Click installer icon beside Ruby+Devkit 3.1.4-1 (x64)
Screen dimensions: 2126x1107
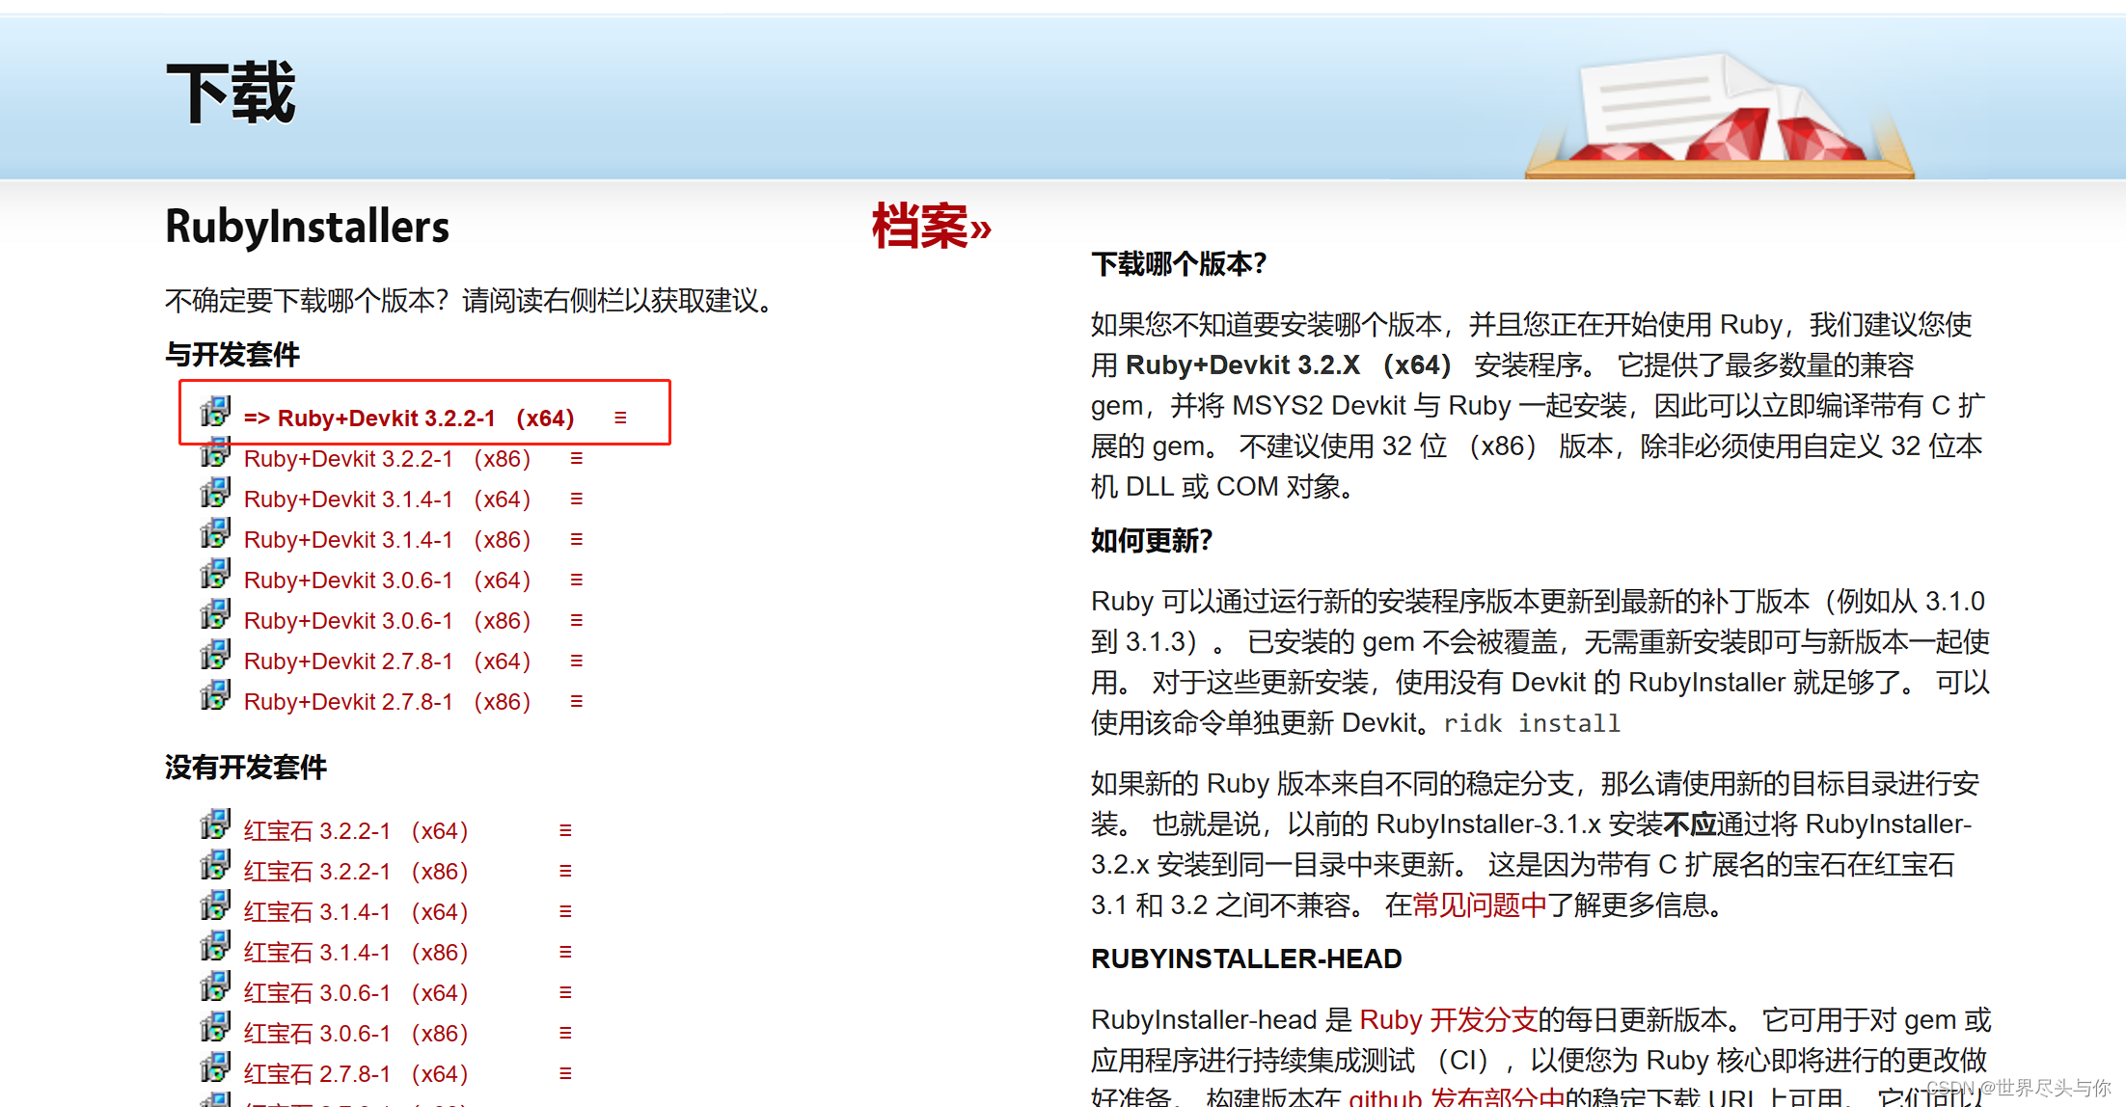point(215,493)
